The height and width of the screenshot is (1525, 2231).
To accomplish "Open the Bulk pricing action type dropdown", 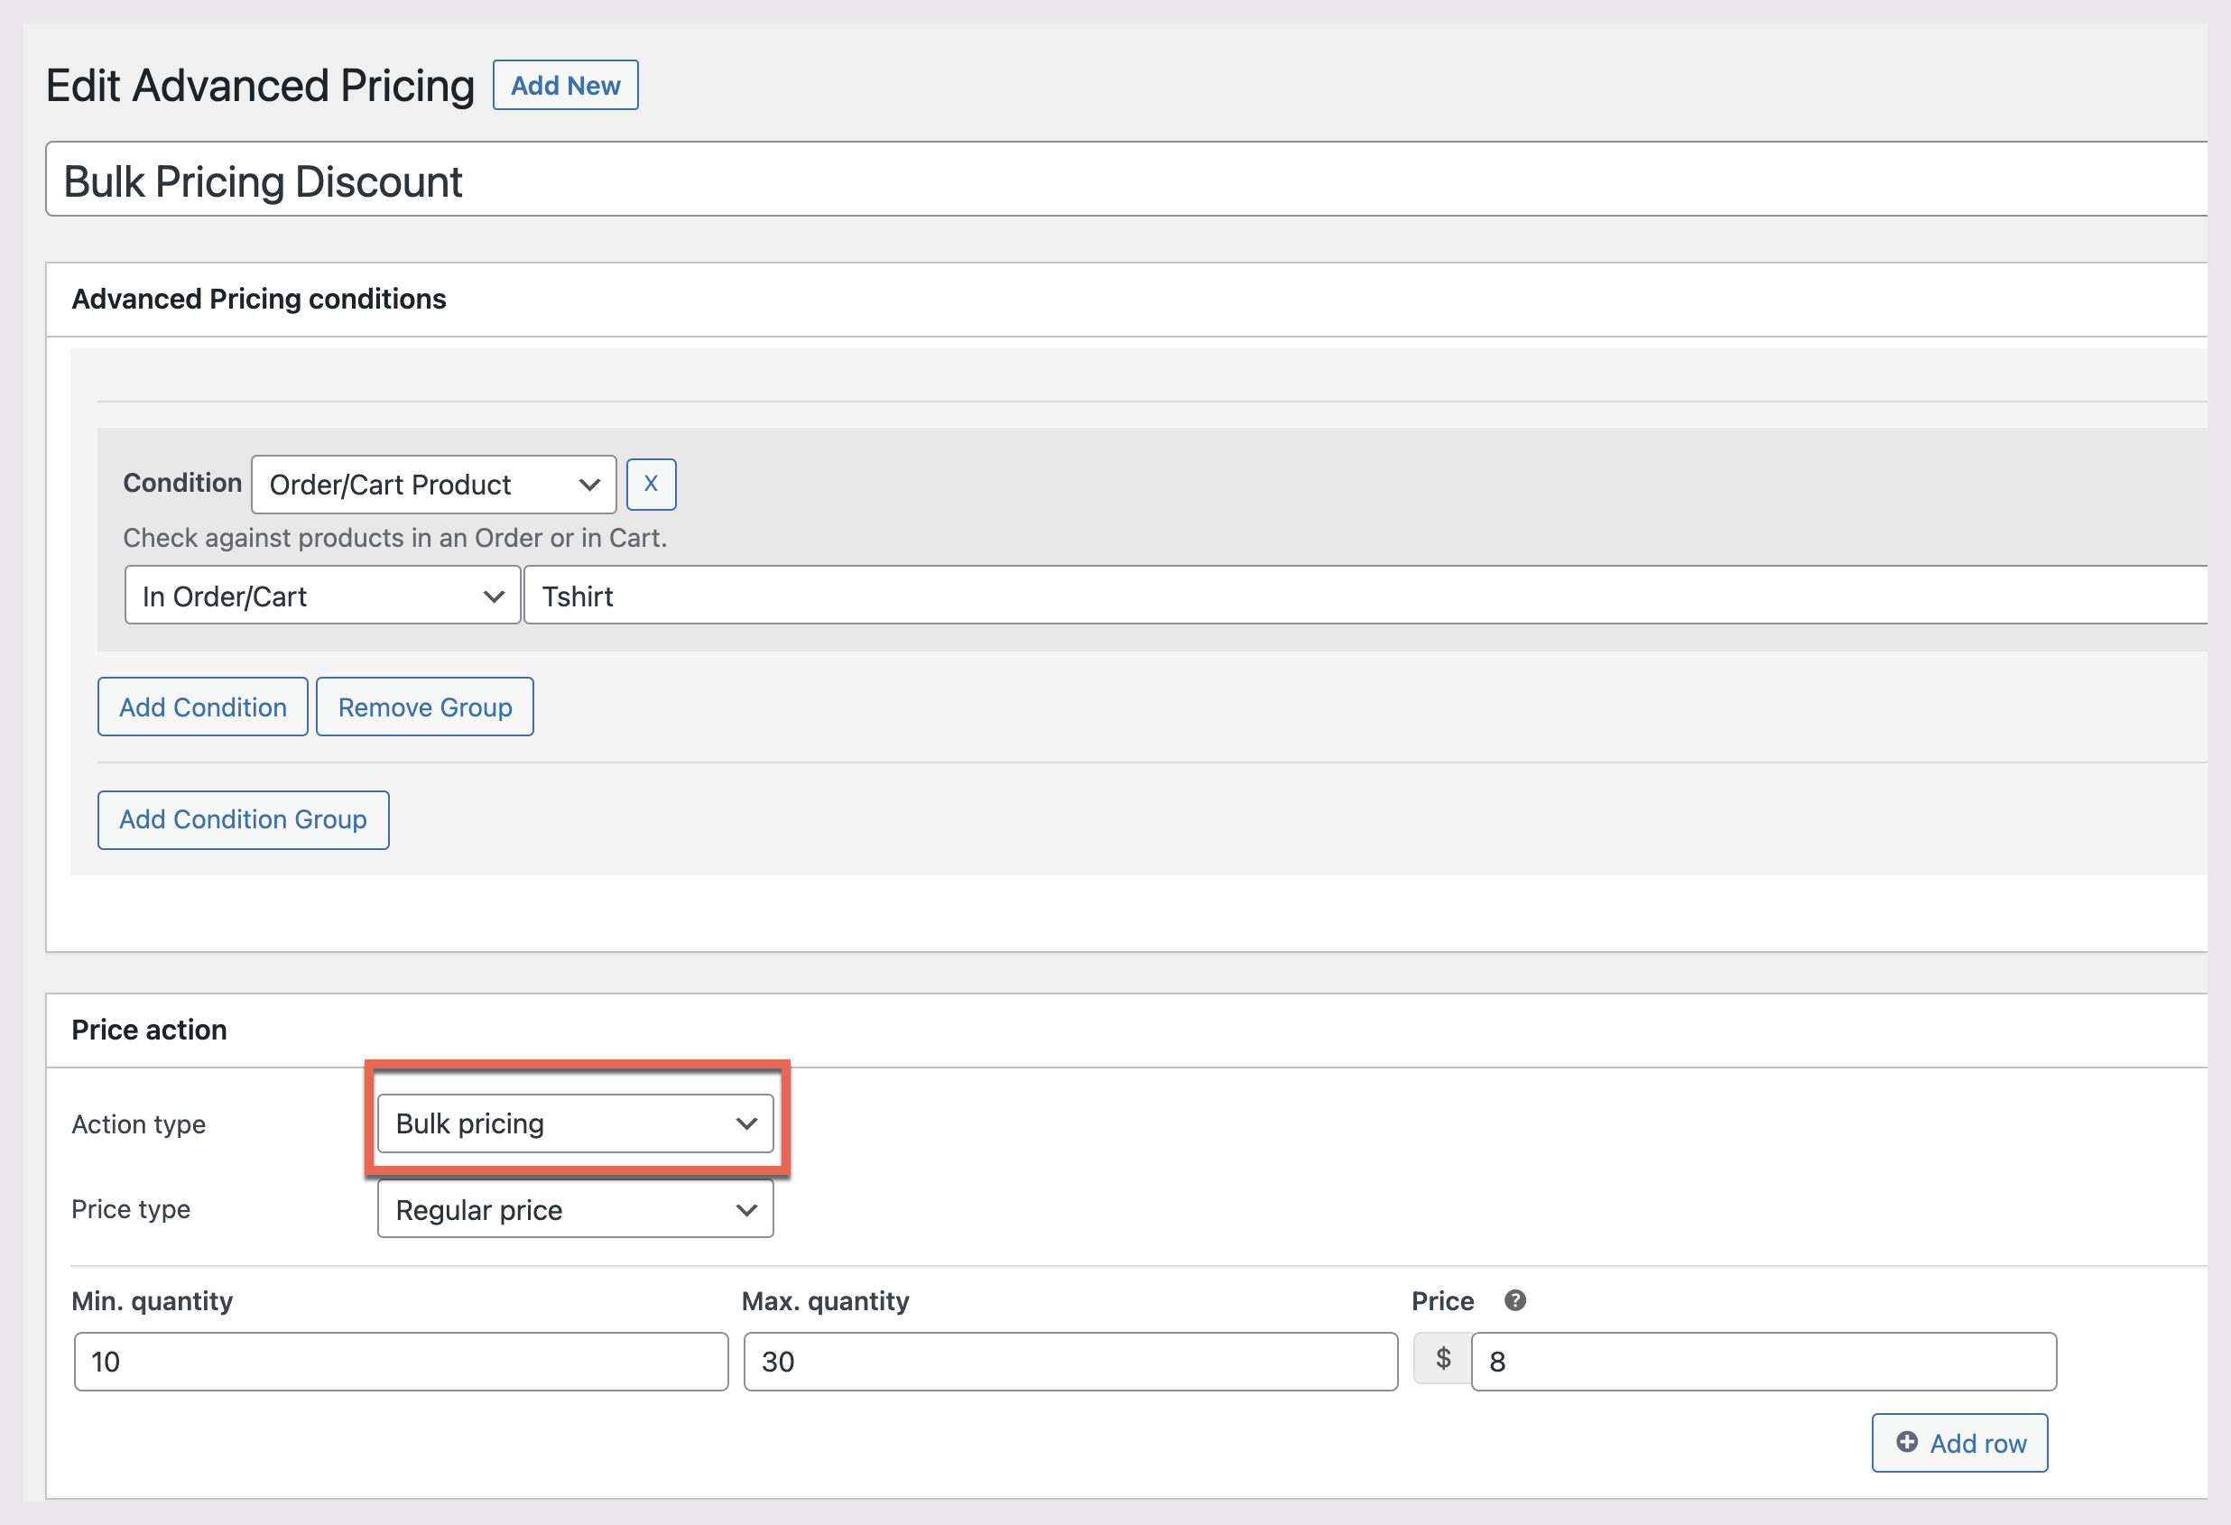I will point(575,1123).
